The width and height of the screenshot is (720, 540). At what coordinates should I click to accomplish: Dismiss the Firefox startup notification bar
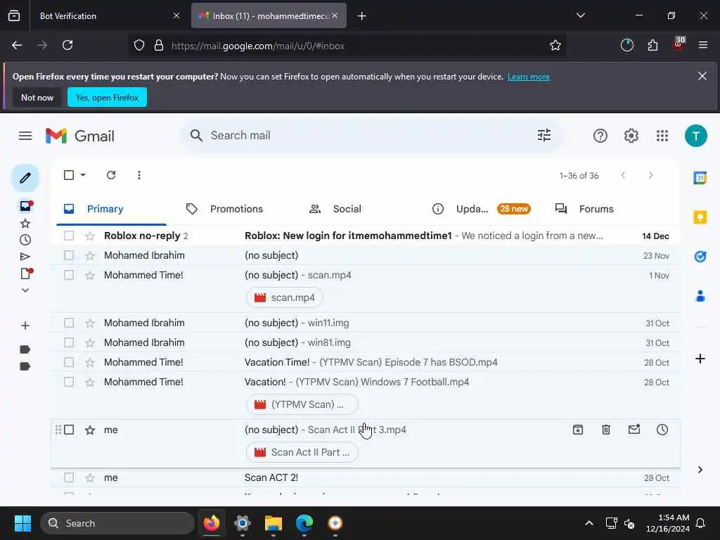(702, 76)
